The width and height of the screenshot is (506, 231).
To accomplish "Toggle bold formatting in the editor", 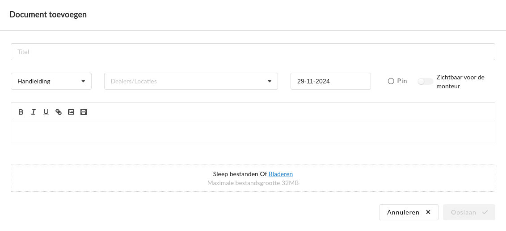I will [21, 112].
